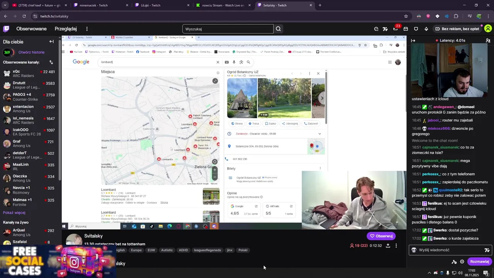Screen dimensions: 494x278
Task: Open the mailbox icon in the top bar
Action: [x=406, y=29]
